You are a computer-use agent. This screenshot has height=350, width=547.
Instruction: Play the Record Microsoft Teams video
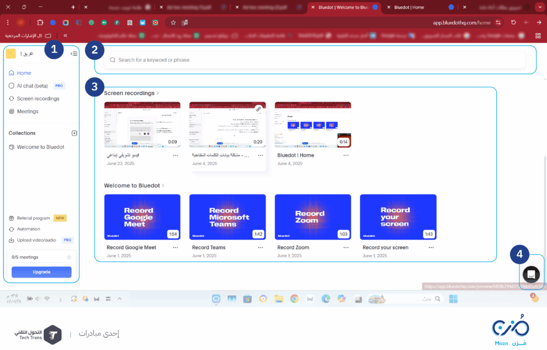click(228, 217)
